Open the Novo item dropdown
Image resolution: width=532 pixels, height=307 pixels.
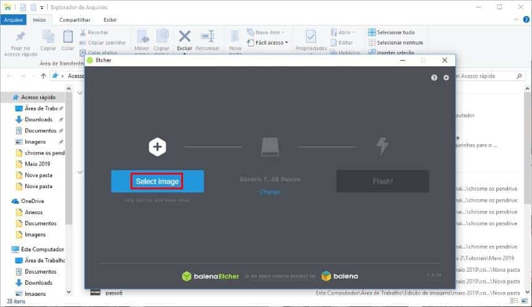coord(265,32)
